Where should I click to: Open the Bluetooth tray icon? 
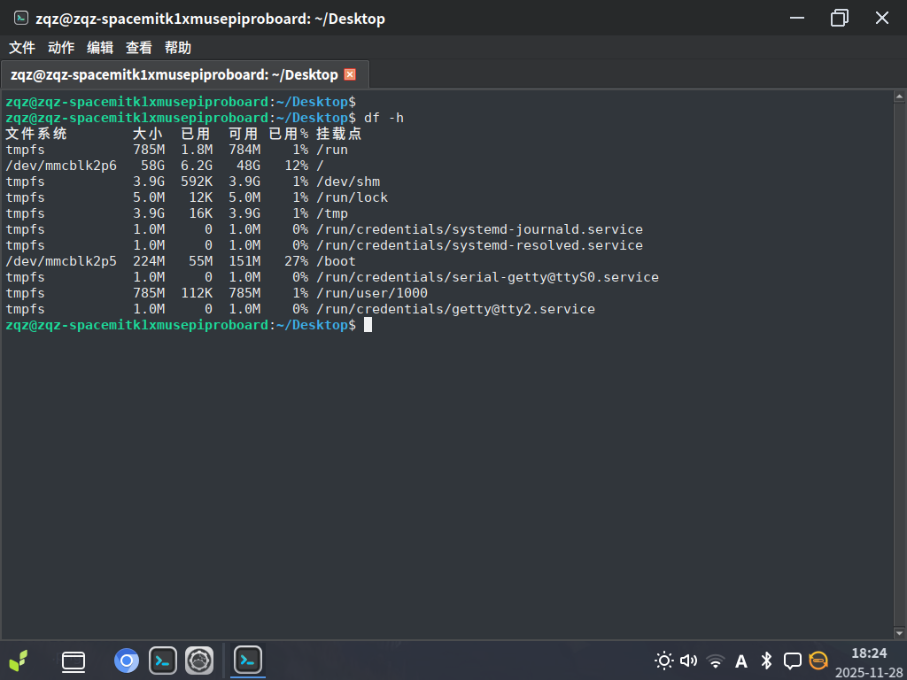(766, 661)
